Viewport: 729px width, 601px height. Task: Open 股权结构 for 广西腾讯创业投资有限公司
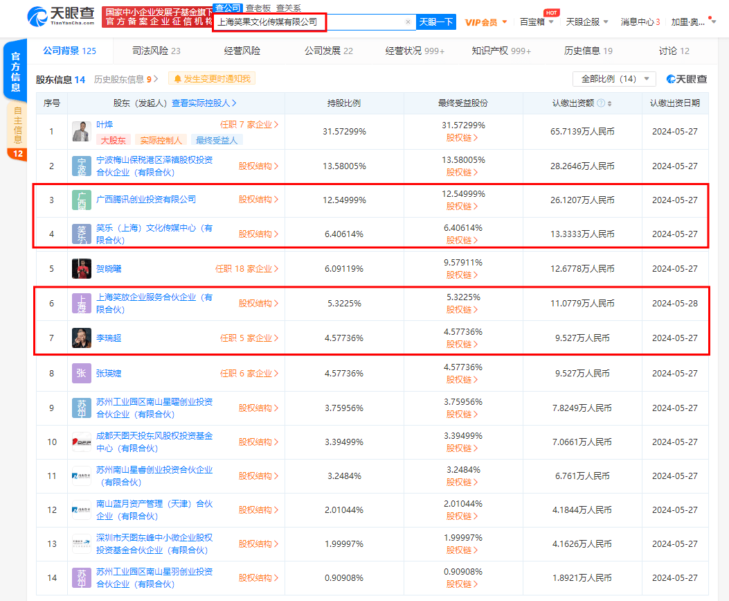coord(258,200)
